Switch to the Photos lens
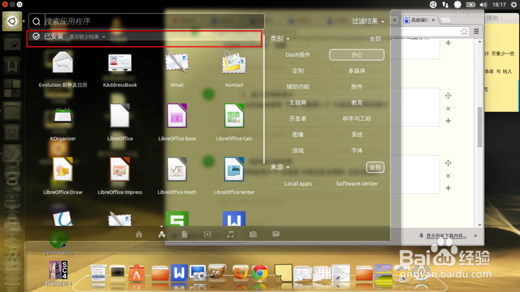The image size is (520, 292). 253,234
